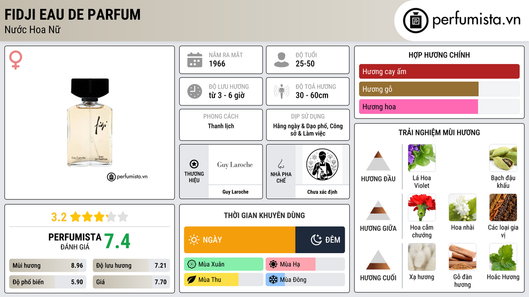Open the Xạ hương note image
The height and width of the screenshot is (297, 529).
point(422,257)
